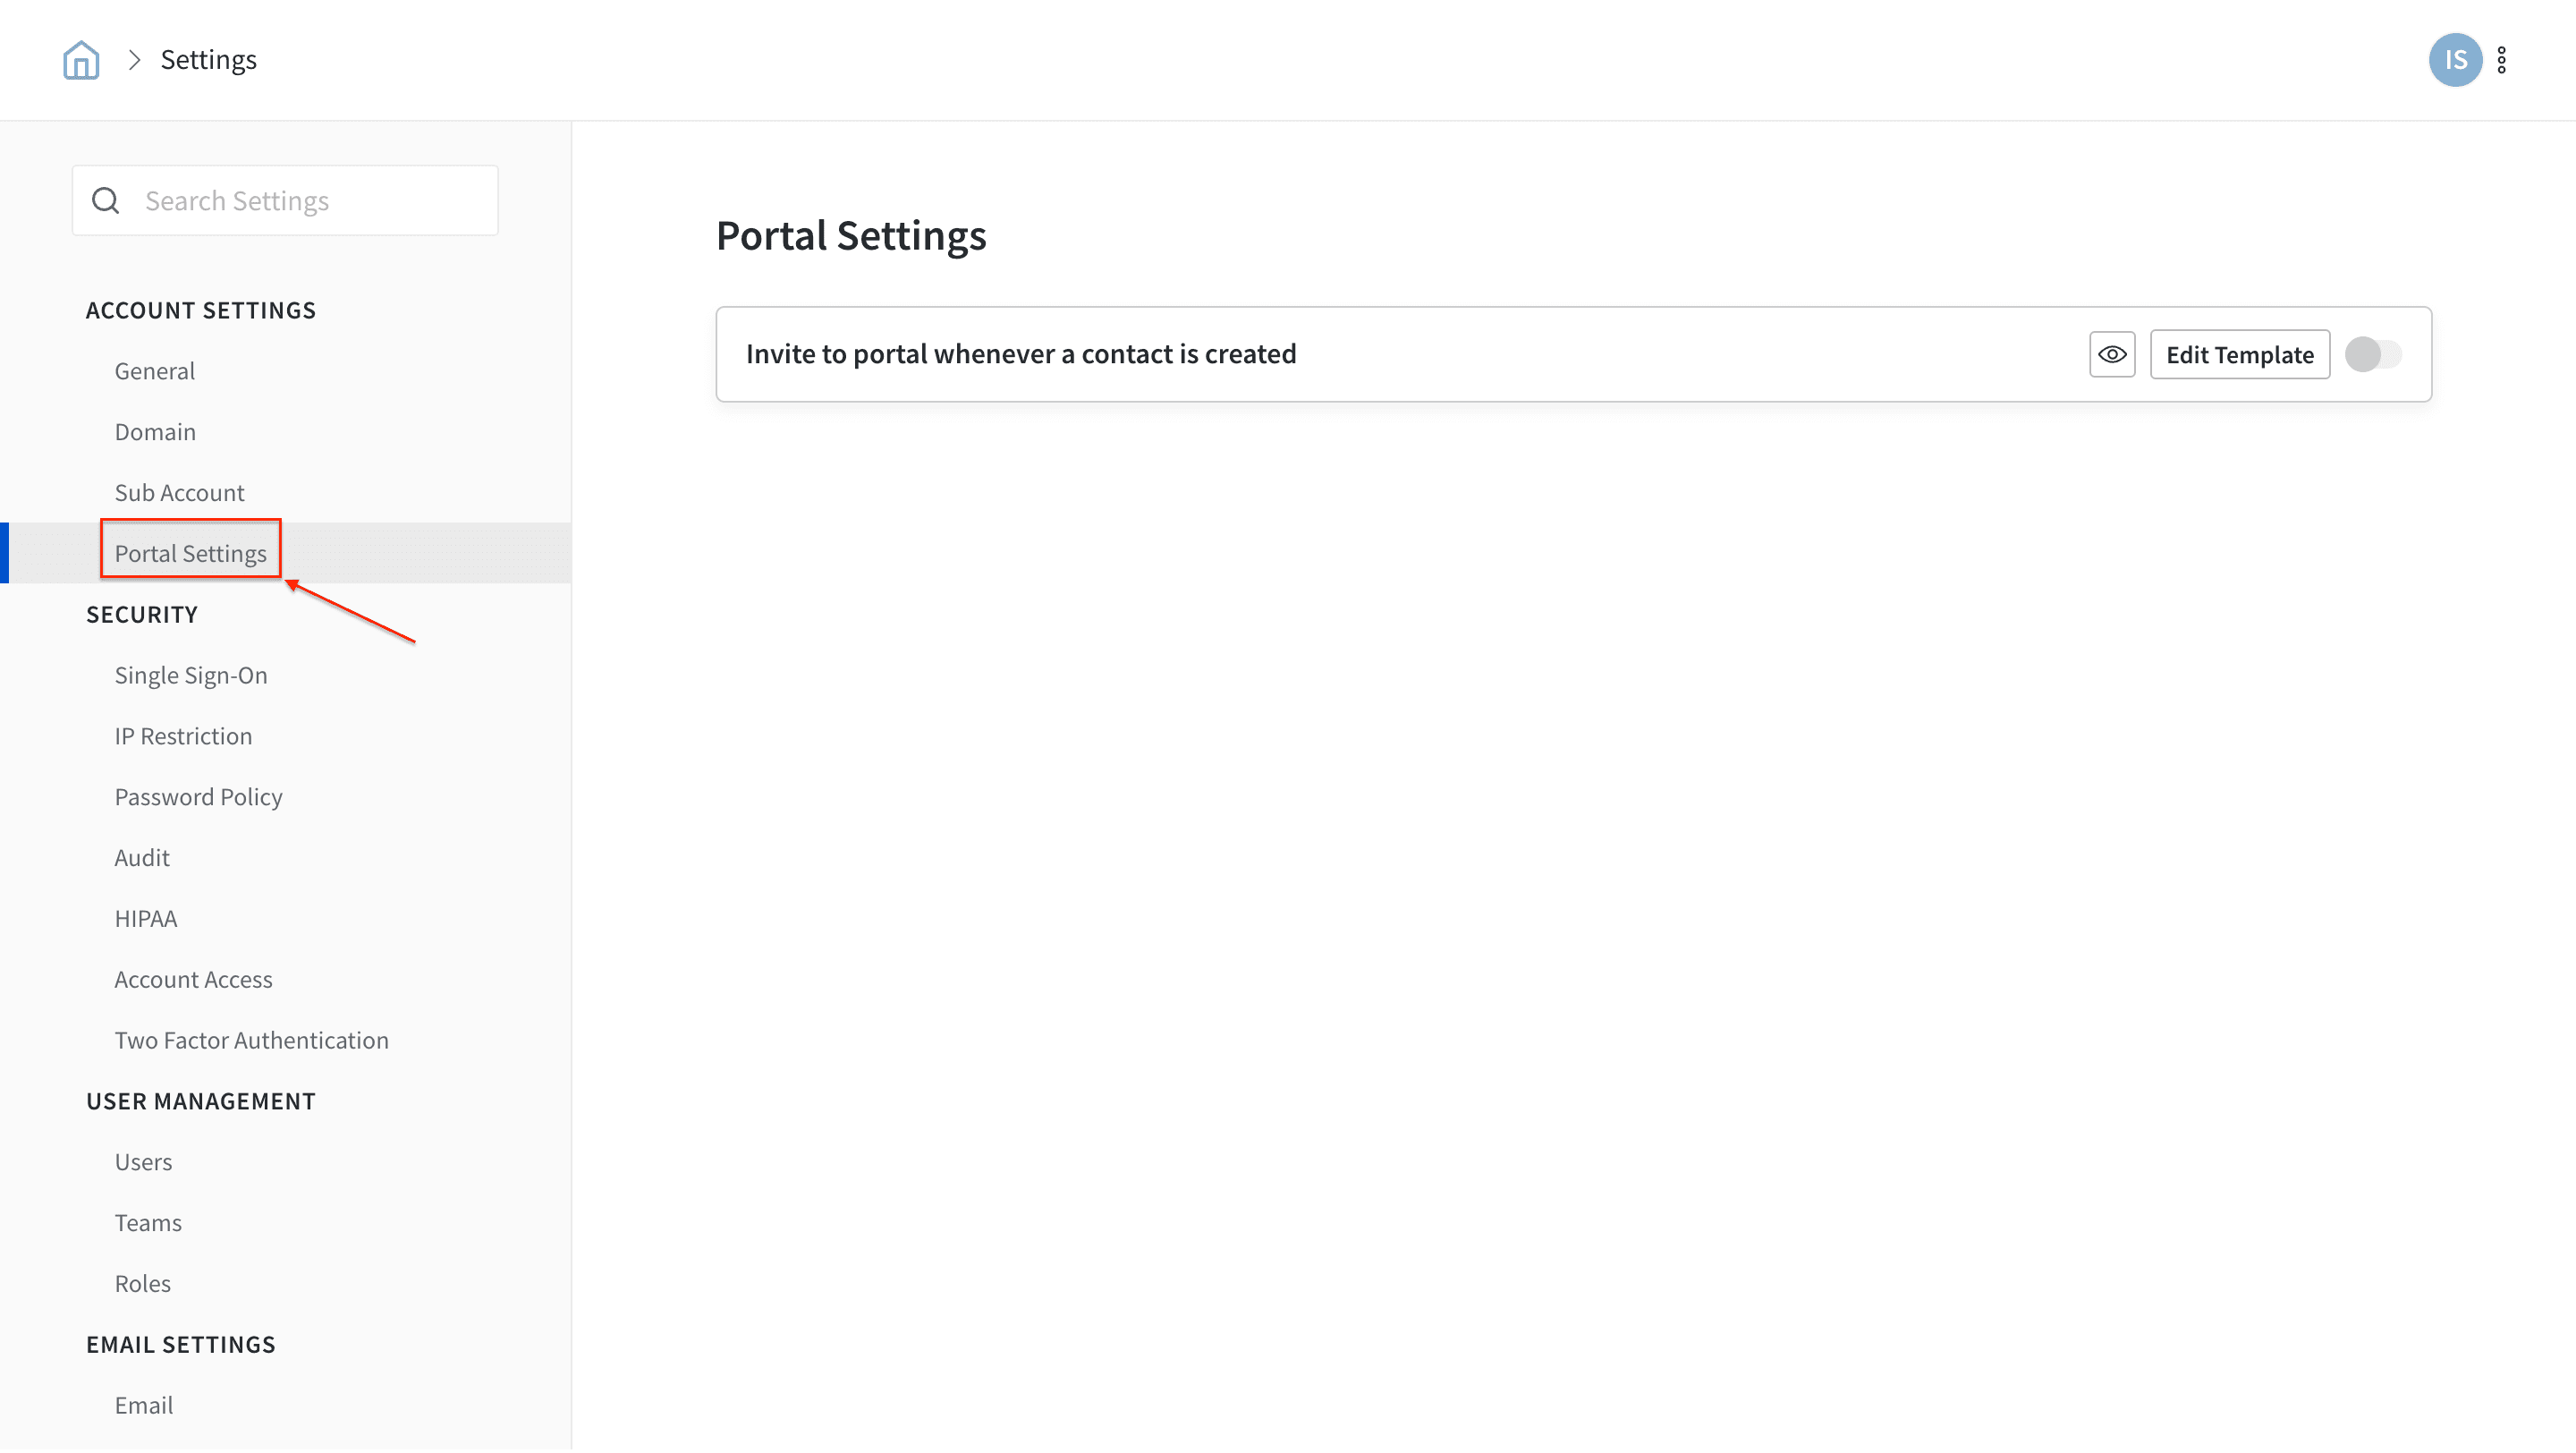2576x1453 pixels.
Task: Open Single Sign-On settings
Action: click(190, 677)
